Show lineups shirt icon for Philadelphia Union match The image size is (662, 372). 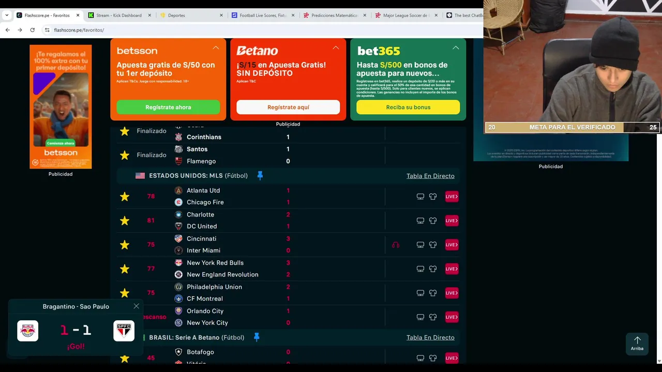point(433,293)
